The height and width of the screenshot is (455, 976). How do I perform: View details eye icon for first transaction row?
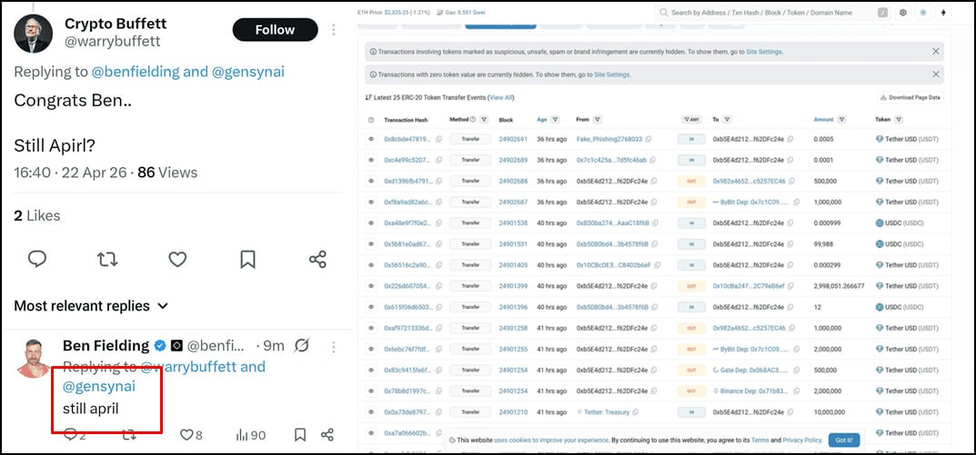[x=371, y=139]
